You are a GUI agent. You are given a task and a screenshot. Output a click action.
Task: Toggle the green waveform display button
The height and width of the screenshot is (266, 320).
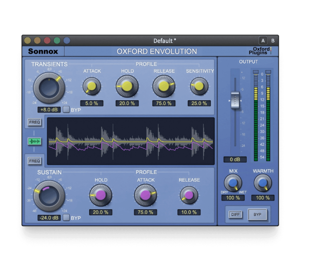coord(34,141)
